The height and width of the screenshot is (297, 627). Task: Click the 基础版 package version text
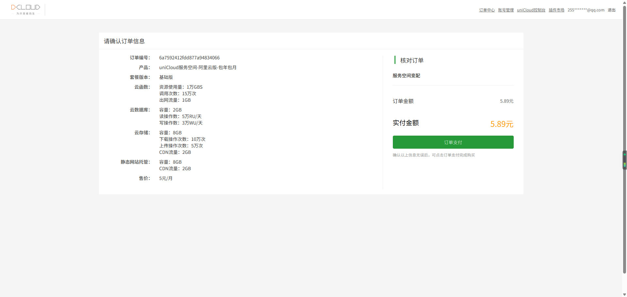click(166, 77)
